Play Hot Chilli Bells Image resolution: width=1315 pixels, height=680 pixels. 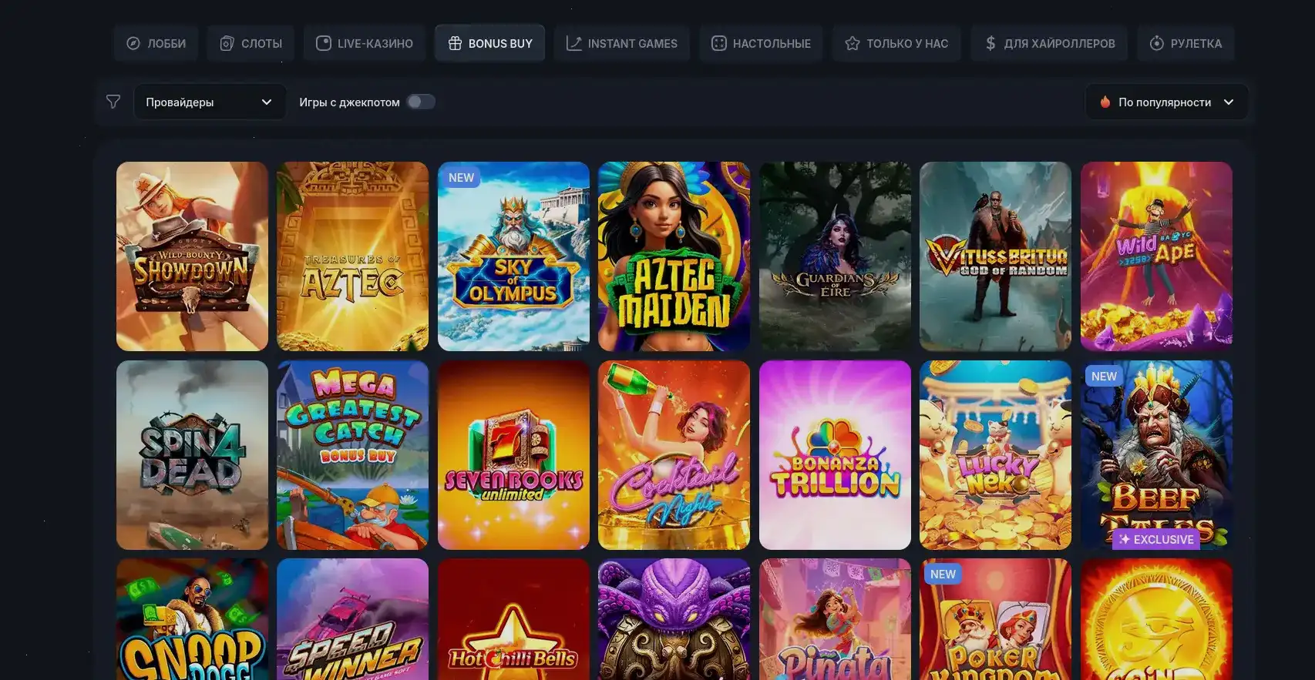tap(513, 619)
